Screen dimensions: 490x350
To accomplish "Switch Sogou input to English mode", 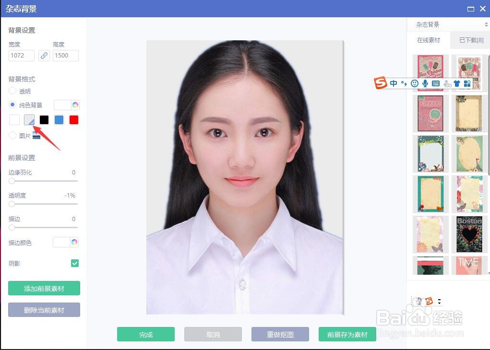I will tap(394, 83).
